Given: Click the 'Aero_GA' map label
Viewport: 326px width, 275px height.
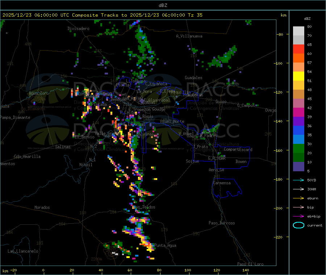Looking at the screenshot, I should pos(217,170).
